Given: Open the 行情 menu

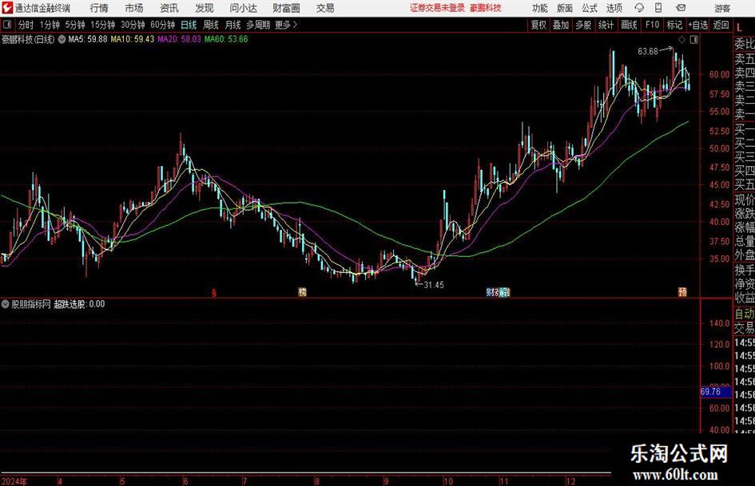Looking at the screenshot, I should [x=99, y=8].
